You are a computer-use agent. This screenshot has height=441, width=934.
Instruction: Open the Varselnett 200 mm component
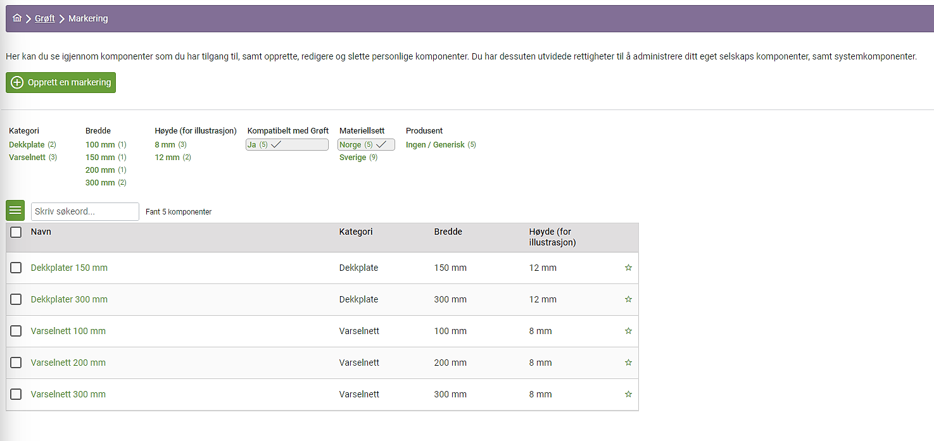(68, 363)
